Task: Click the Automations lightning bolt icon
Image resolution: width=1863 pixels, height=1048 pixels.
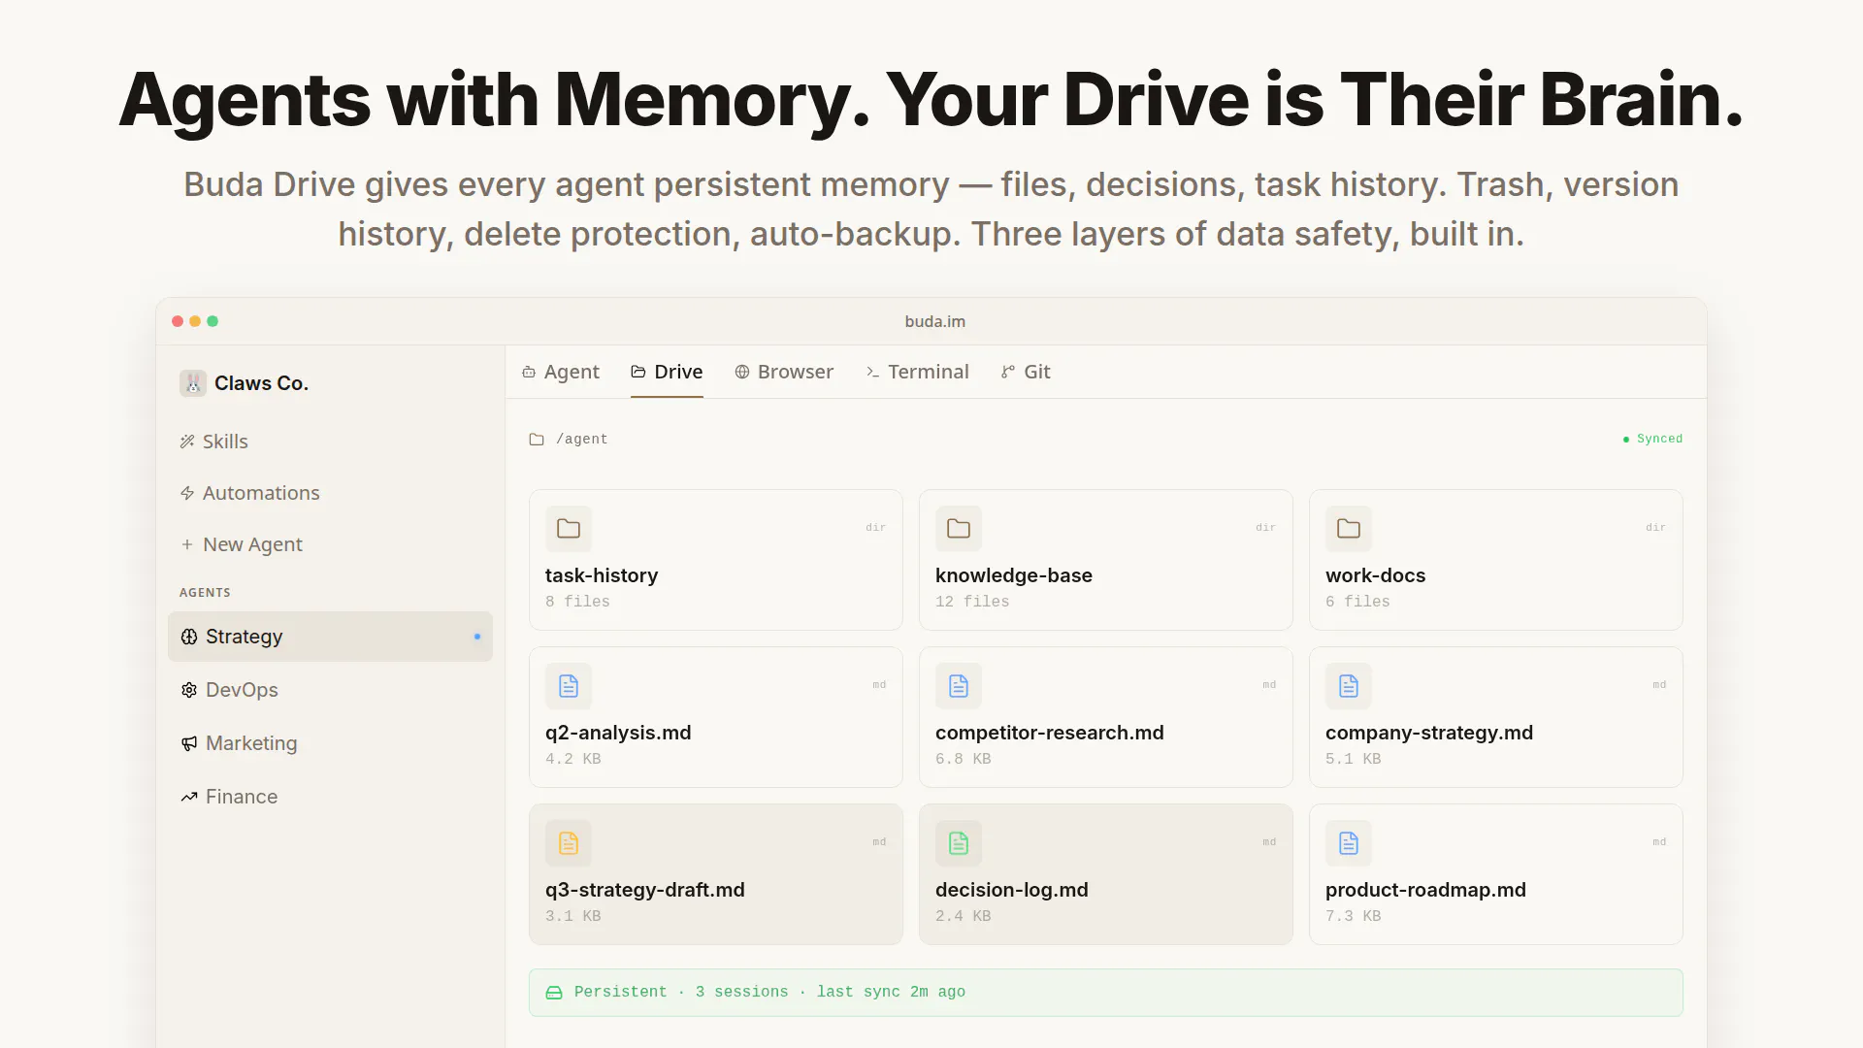Action: point(187,493)
